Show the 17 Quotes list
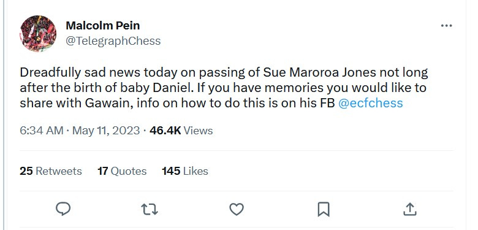This screenshot has width=478, height=230. point(122,171)
